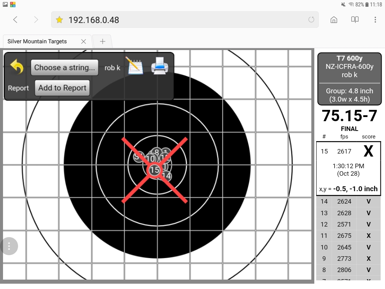Viewport: 385px width, 289px height.
Task: Open the bookmarks book icon
Action: click(x=355, y=20)
